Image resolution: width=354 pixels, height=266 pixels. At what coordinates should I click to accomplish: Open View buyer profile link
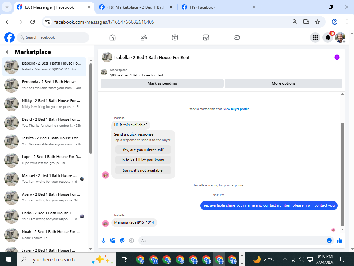(x=236, y=109)
